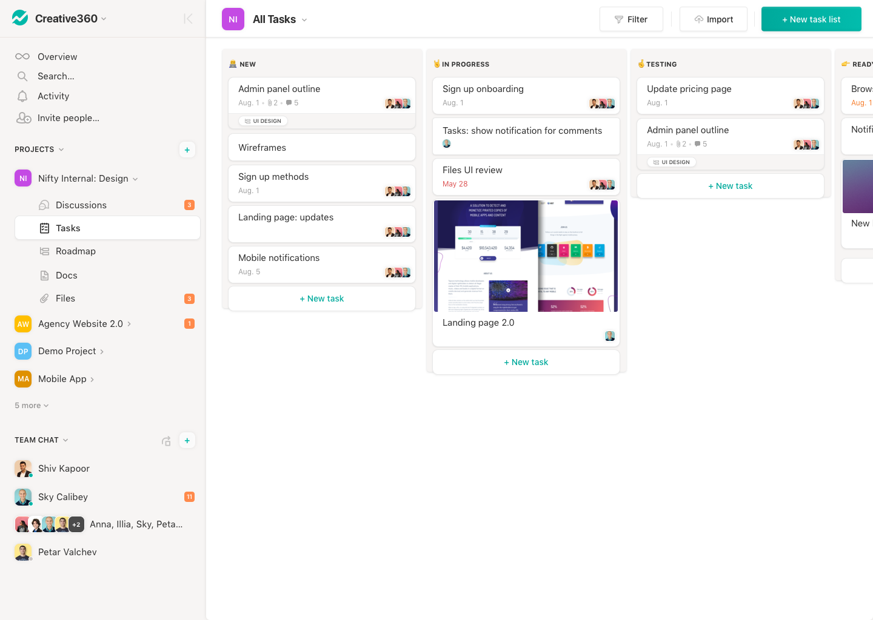
Task: Open Discussions in the sidebar
Action: pyautogui.click(x=81, y=205)
